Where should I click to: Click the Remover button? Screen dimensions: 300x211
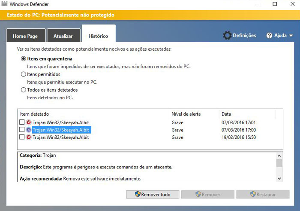click(208, 195)
